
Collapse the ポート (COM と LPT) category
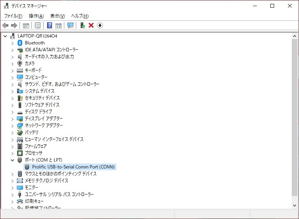click(12, 160)
